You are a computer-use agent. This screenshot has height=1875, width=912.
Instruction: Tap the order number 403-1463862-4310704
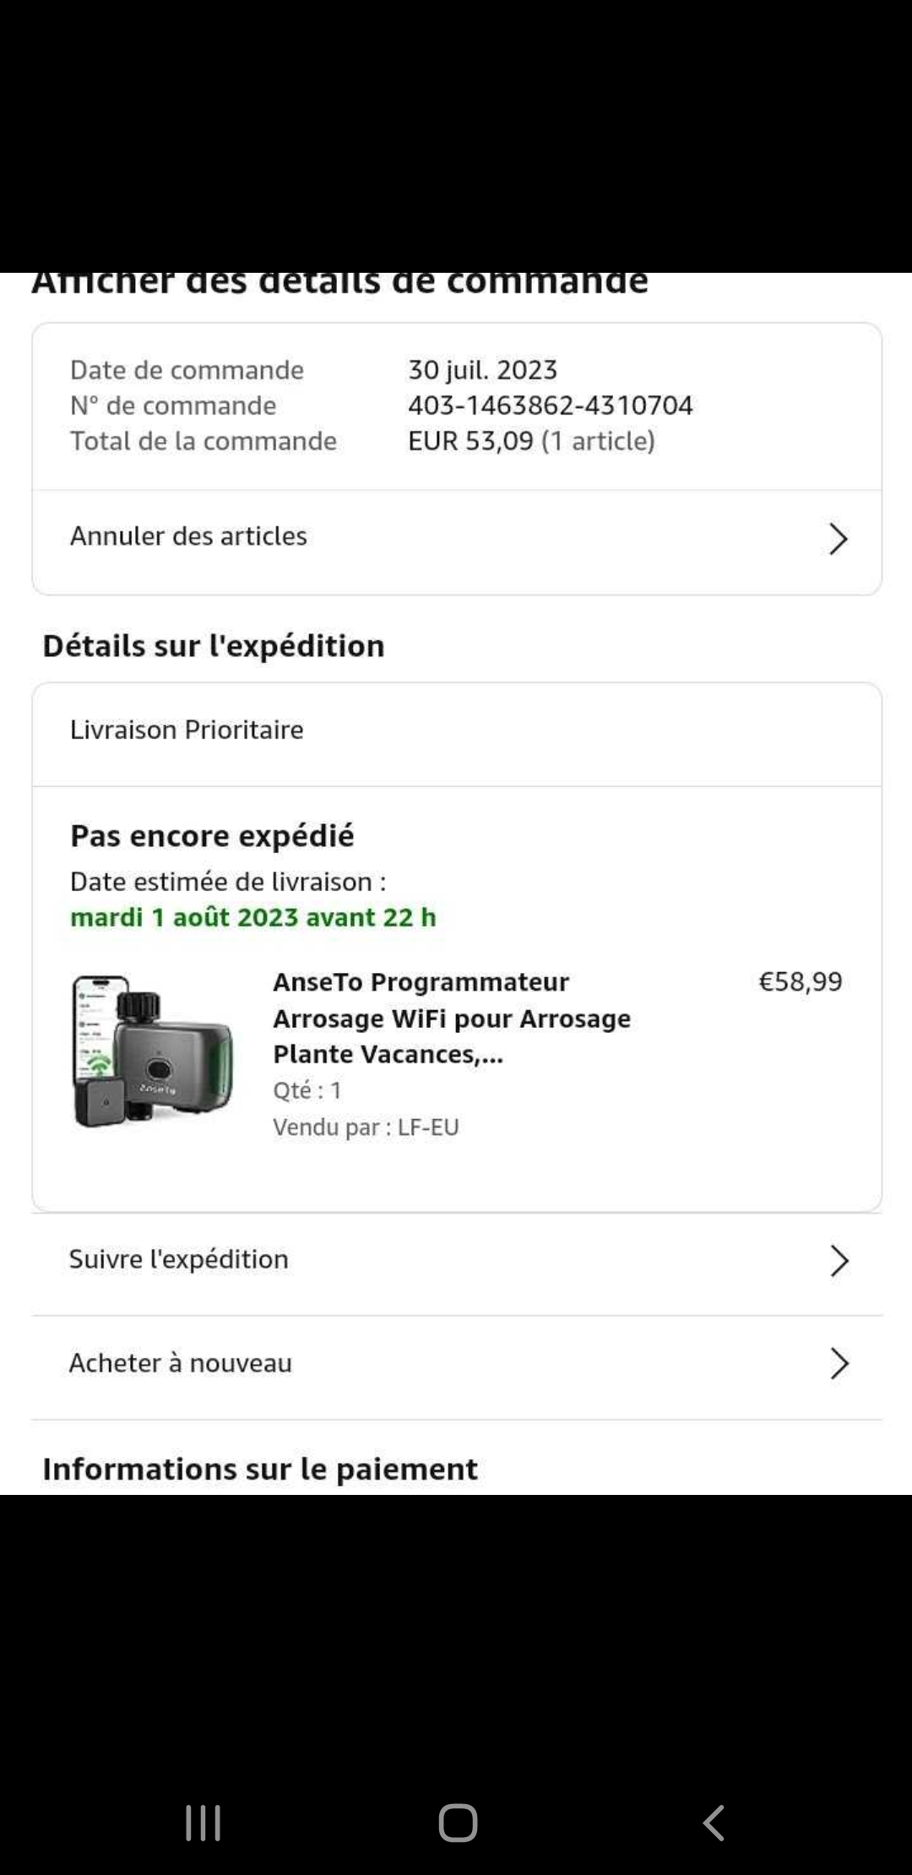point(550,405)
